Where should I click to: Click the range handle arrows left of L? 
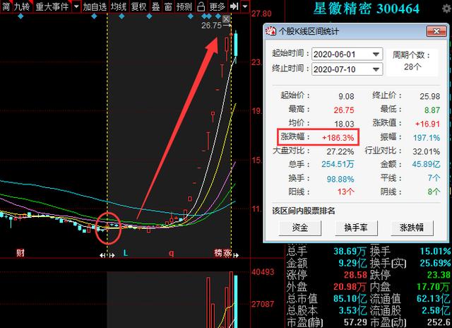pyautogui.click(x=107, y=255)
